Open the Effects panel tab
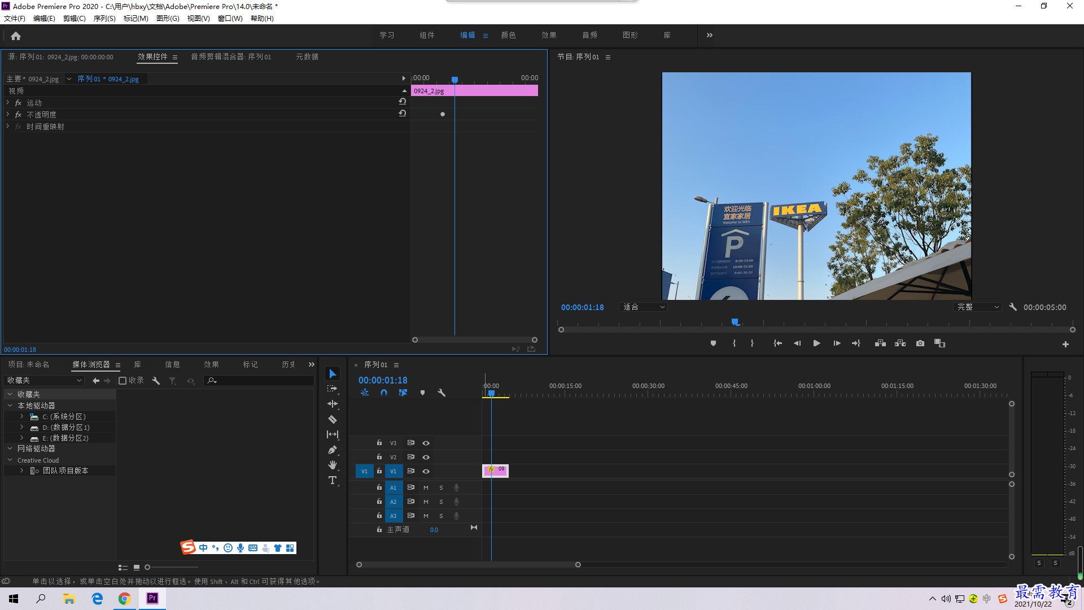The height and width of the screenshot is (610, 1084). pyautogui.click(x=211, y=365)
